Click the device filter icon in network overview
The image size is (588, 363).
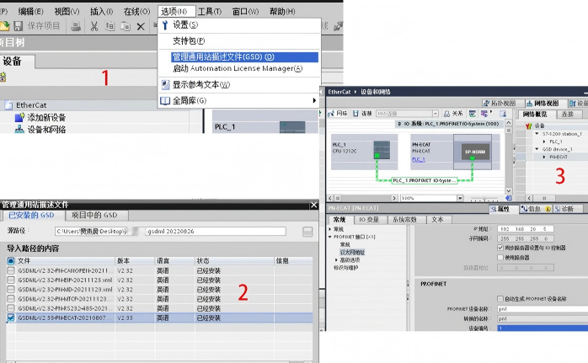(528, 125)
